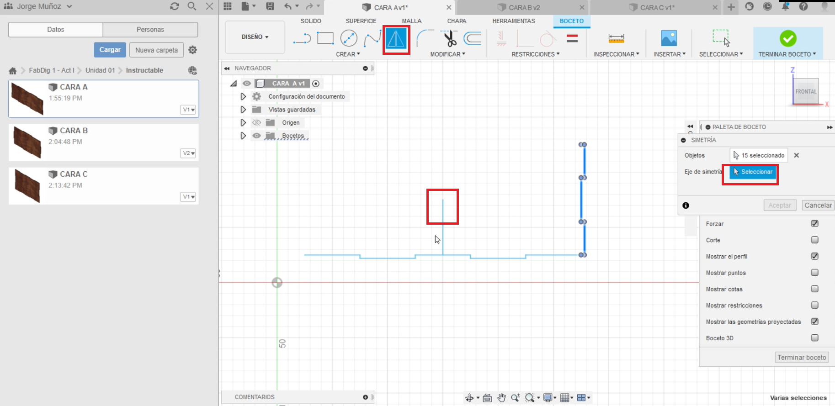Click the Insert image icon
The image size is (835, 406).
(x=669, y=38)
